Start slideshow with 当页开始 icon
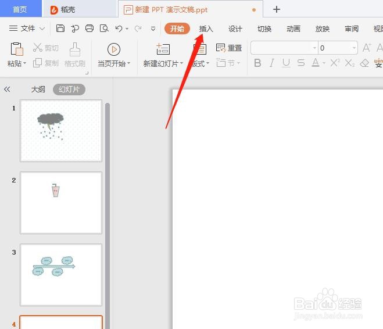The image size is (383, 329). click(x=114, y=49)
